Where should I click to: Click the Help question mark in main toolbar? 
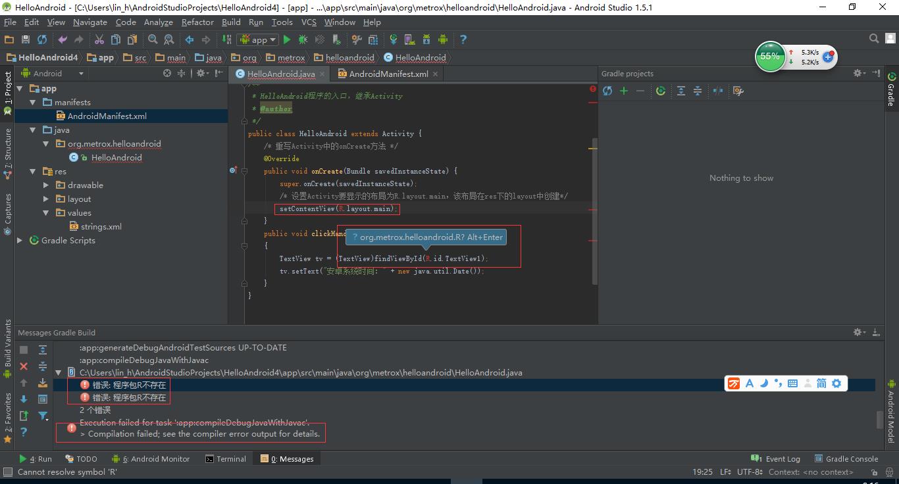tap(463, 39)
